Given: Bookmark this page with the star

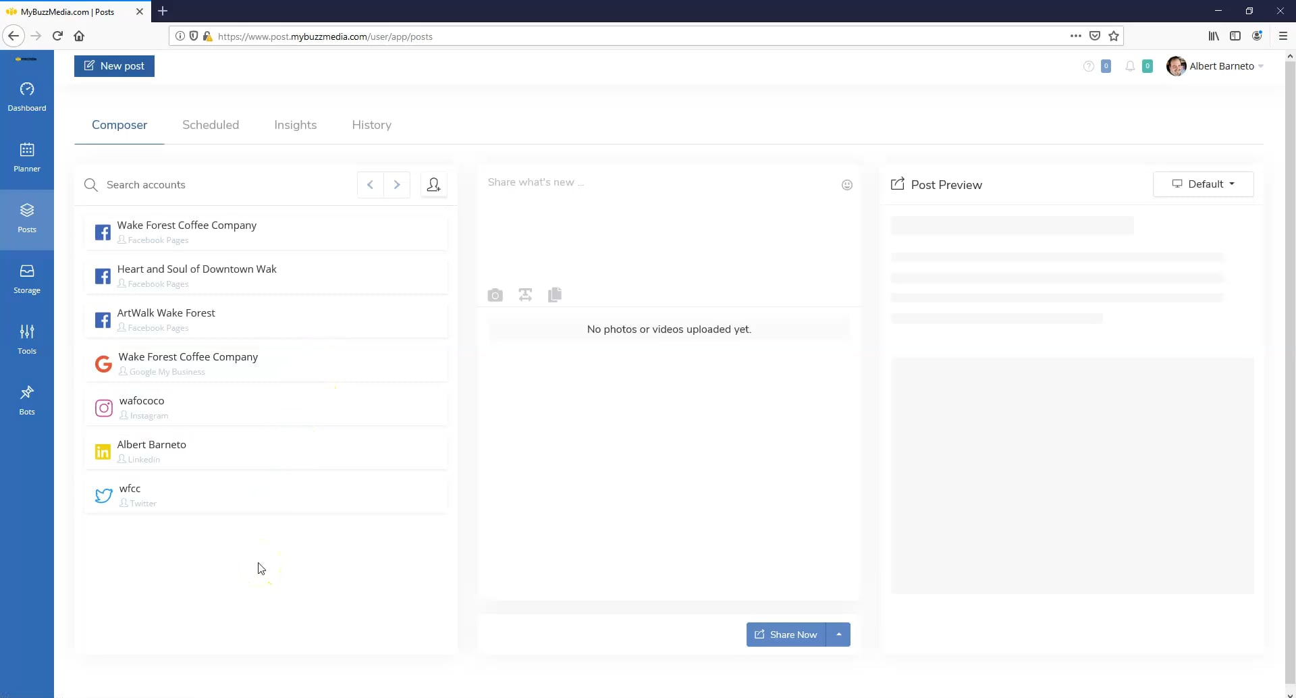Looking at the screenshot, I should click(1114, 36).
